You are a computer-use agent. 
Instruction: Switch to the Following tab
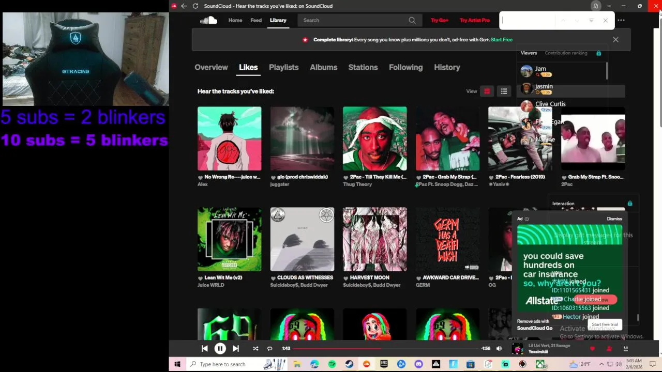point(405,67)
